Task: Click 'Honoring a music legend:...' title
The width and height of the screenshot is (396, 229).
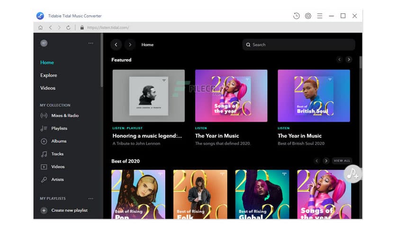Action: (147, 136)
